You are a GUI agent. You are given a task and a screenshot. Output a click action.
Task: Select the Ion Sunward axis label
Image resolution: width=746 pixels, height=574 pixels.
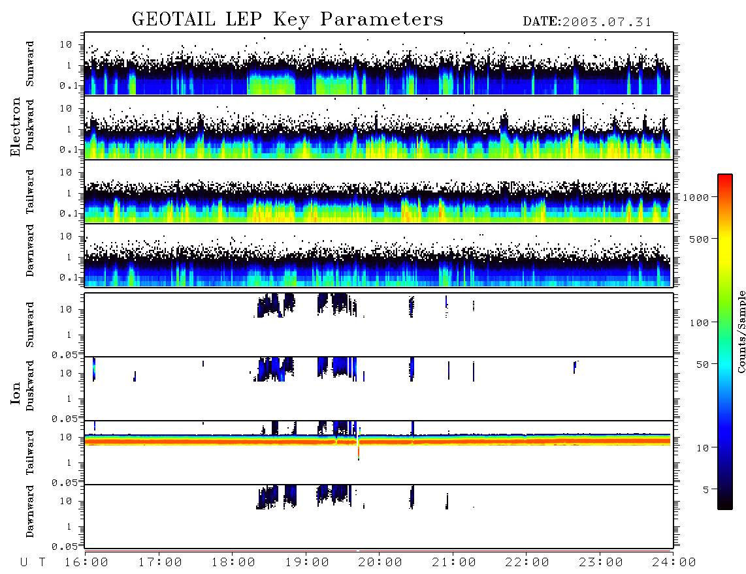tap(30, 324)
